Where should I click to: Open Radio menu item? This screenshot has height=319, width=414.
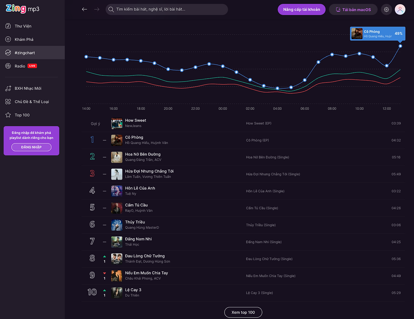[x=32, y=66]
